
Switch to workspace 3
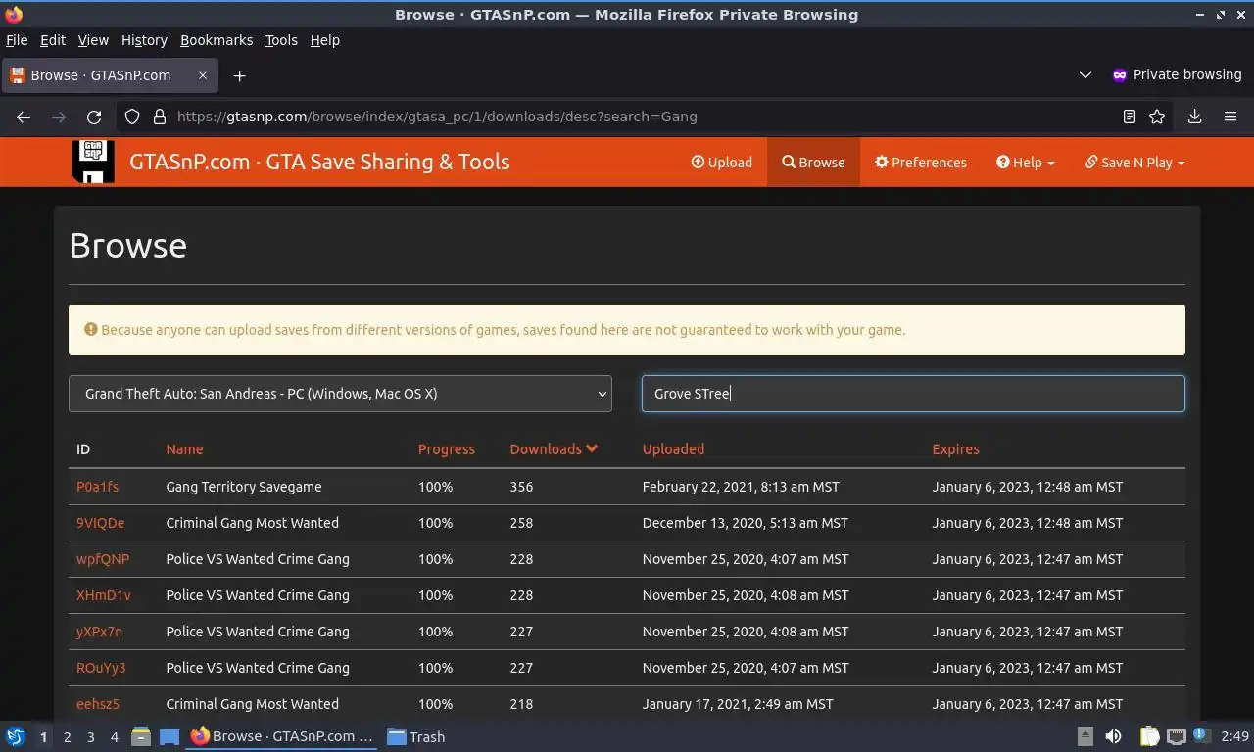pyautogui.click(x=90, y=737)
